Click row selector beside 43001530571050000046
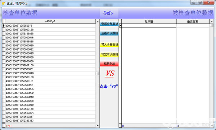This screenshot has height=130, width=216. [x=4, y=37]
